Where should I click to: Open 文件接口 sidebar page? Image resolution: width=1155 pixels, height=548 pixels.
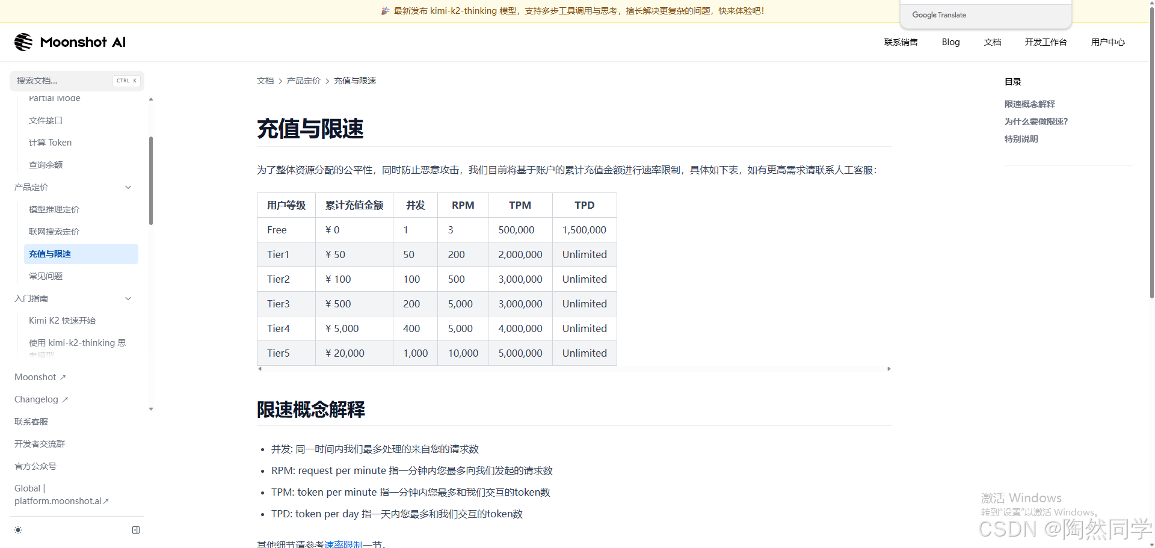click(46, 120)
